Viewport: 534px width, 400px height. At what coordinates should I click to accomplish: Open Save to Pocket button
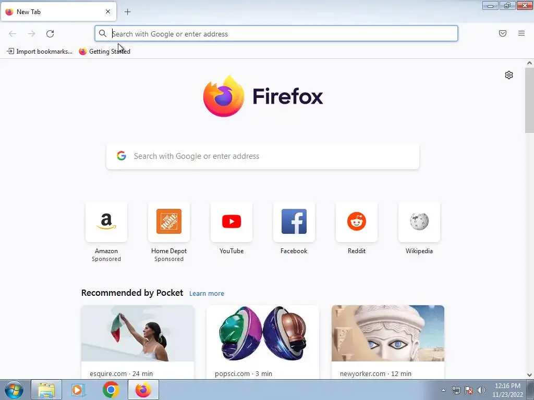click(x=503, y=33)
